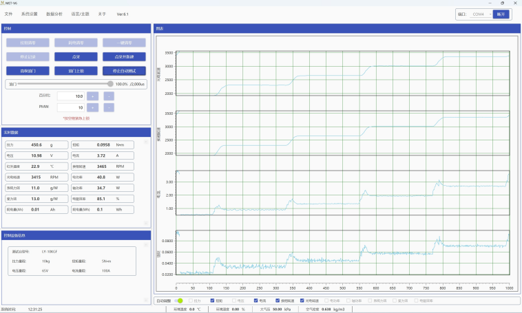Click the 50.00 kPa pressure status entry
The width and height of the screenshot is (522, 313).
(275, 310)
